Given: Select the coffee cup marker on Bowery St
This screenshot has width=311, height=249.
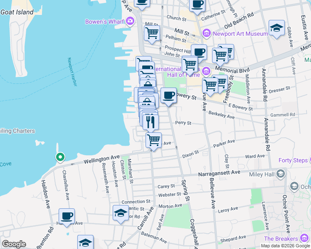Looking at the screenshot, I should [168, 97].
